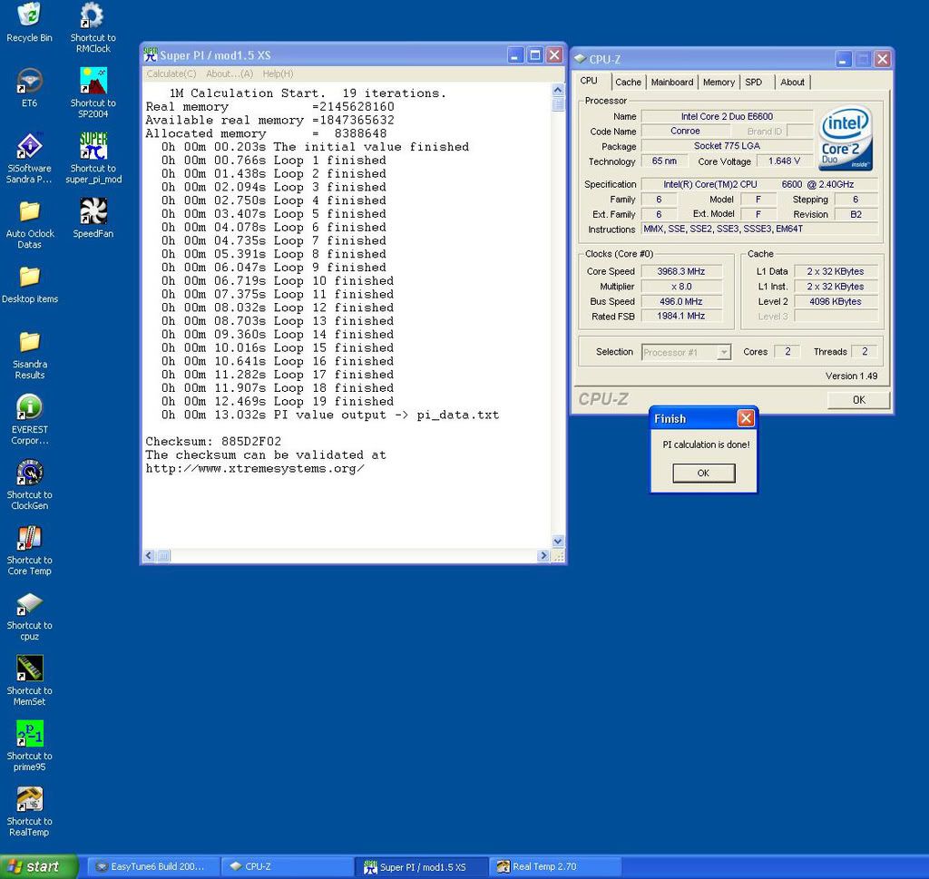Switch to the Memory tab in CPU-Z
The width and height of the screenshot is (929, 879).
(x=719, y=83)
